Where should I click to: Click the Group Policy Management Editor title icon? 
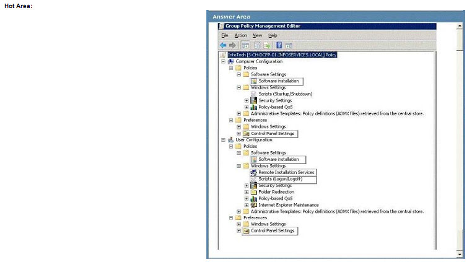point(221,26)
